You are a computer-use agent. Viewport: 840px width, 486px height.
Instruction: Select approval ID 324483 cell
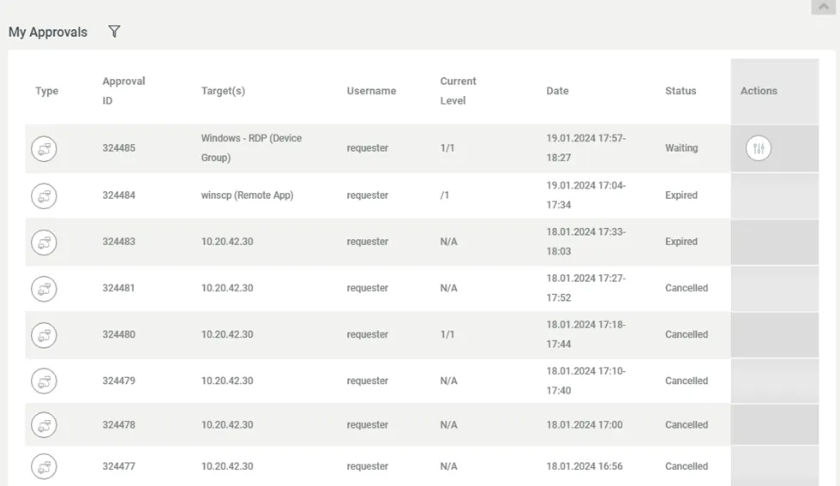click(x=119, y=242)
